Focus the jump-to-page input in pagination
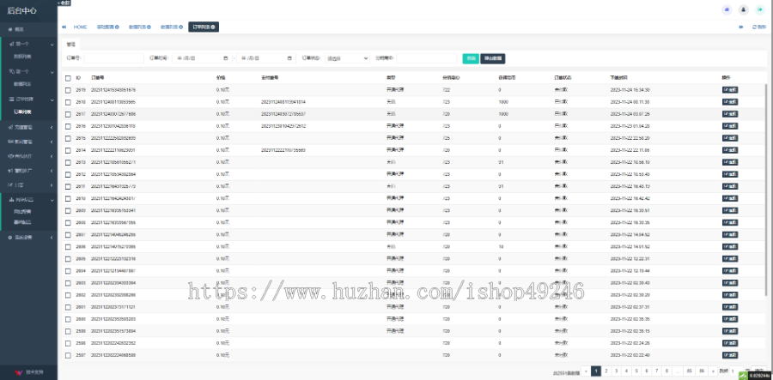 point(735,371)
